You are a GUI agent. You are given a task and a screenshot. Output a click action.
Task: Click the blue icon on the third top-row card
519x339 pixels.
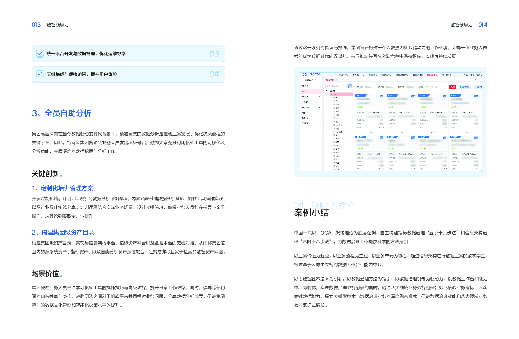tap(444, 96)
